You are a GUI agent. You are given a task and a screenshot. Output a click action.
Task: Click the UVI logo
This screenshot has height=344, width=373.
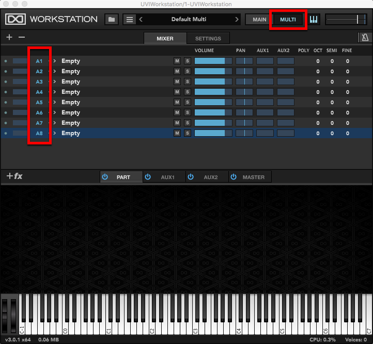coord(15,19)
